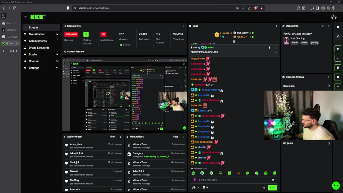The image size is (343, 193).
Task: Open Stream info three-dot options
Action: tap(328, 26)
